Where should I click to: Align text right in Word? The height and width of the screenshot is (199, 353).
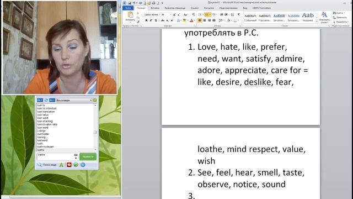[210, 20]
